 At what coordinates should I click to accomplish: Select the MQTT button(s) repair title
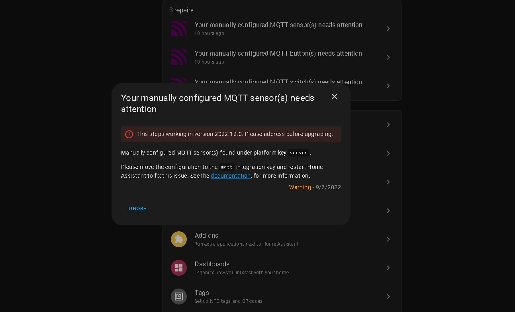(278, 53)
